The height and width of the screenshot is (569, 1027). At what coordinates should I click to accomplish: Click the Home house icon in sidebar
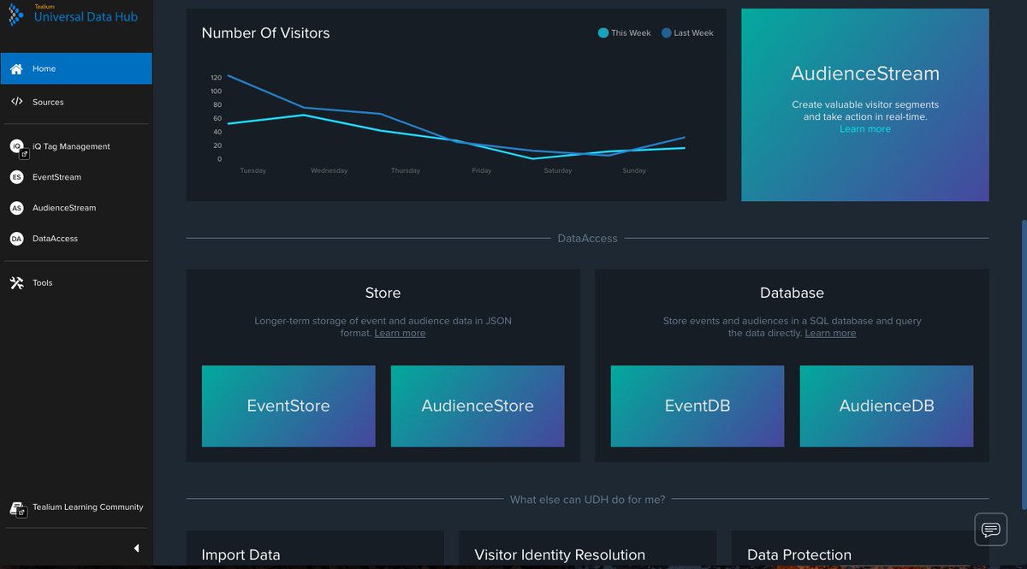[x=16, y=68]
